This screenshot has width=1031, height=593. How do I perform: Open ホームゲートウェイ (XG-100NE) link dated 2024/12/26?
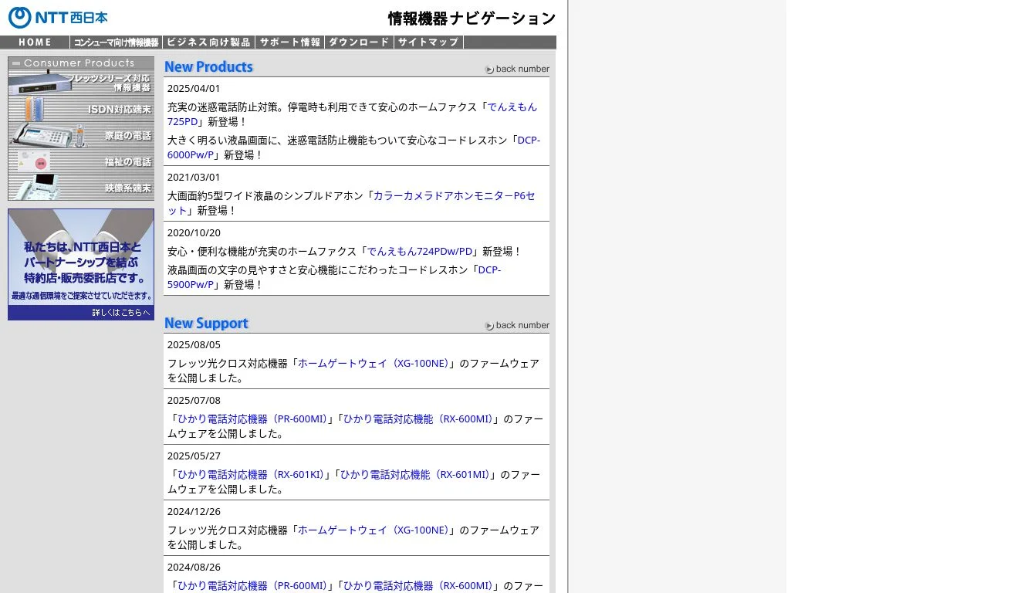(x=373, y=530)
